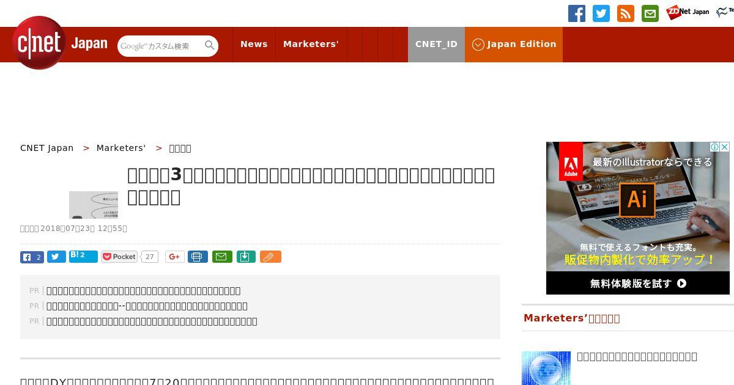Image resolution: width=734 pixels, height=385 pixels.
Task: Click the magnifier search icon
Action: click(210, 45)
